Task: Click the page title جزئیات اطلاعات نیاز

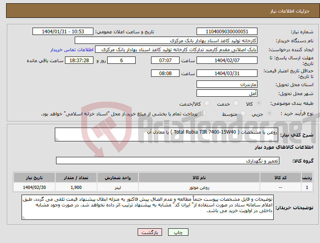Action: [290, 11]
